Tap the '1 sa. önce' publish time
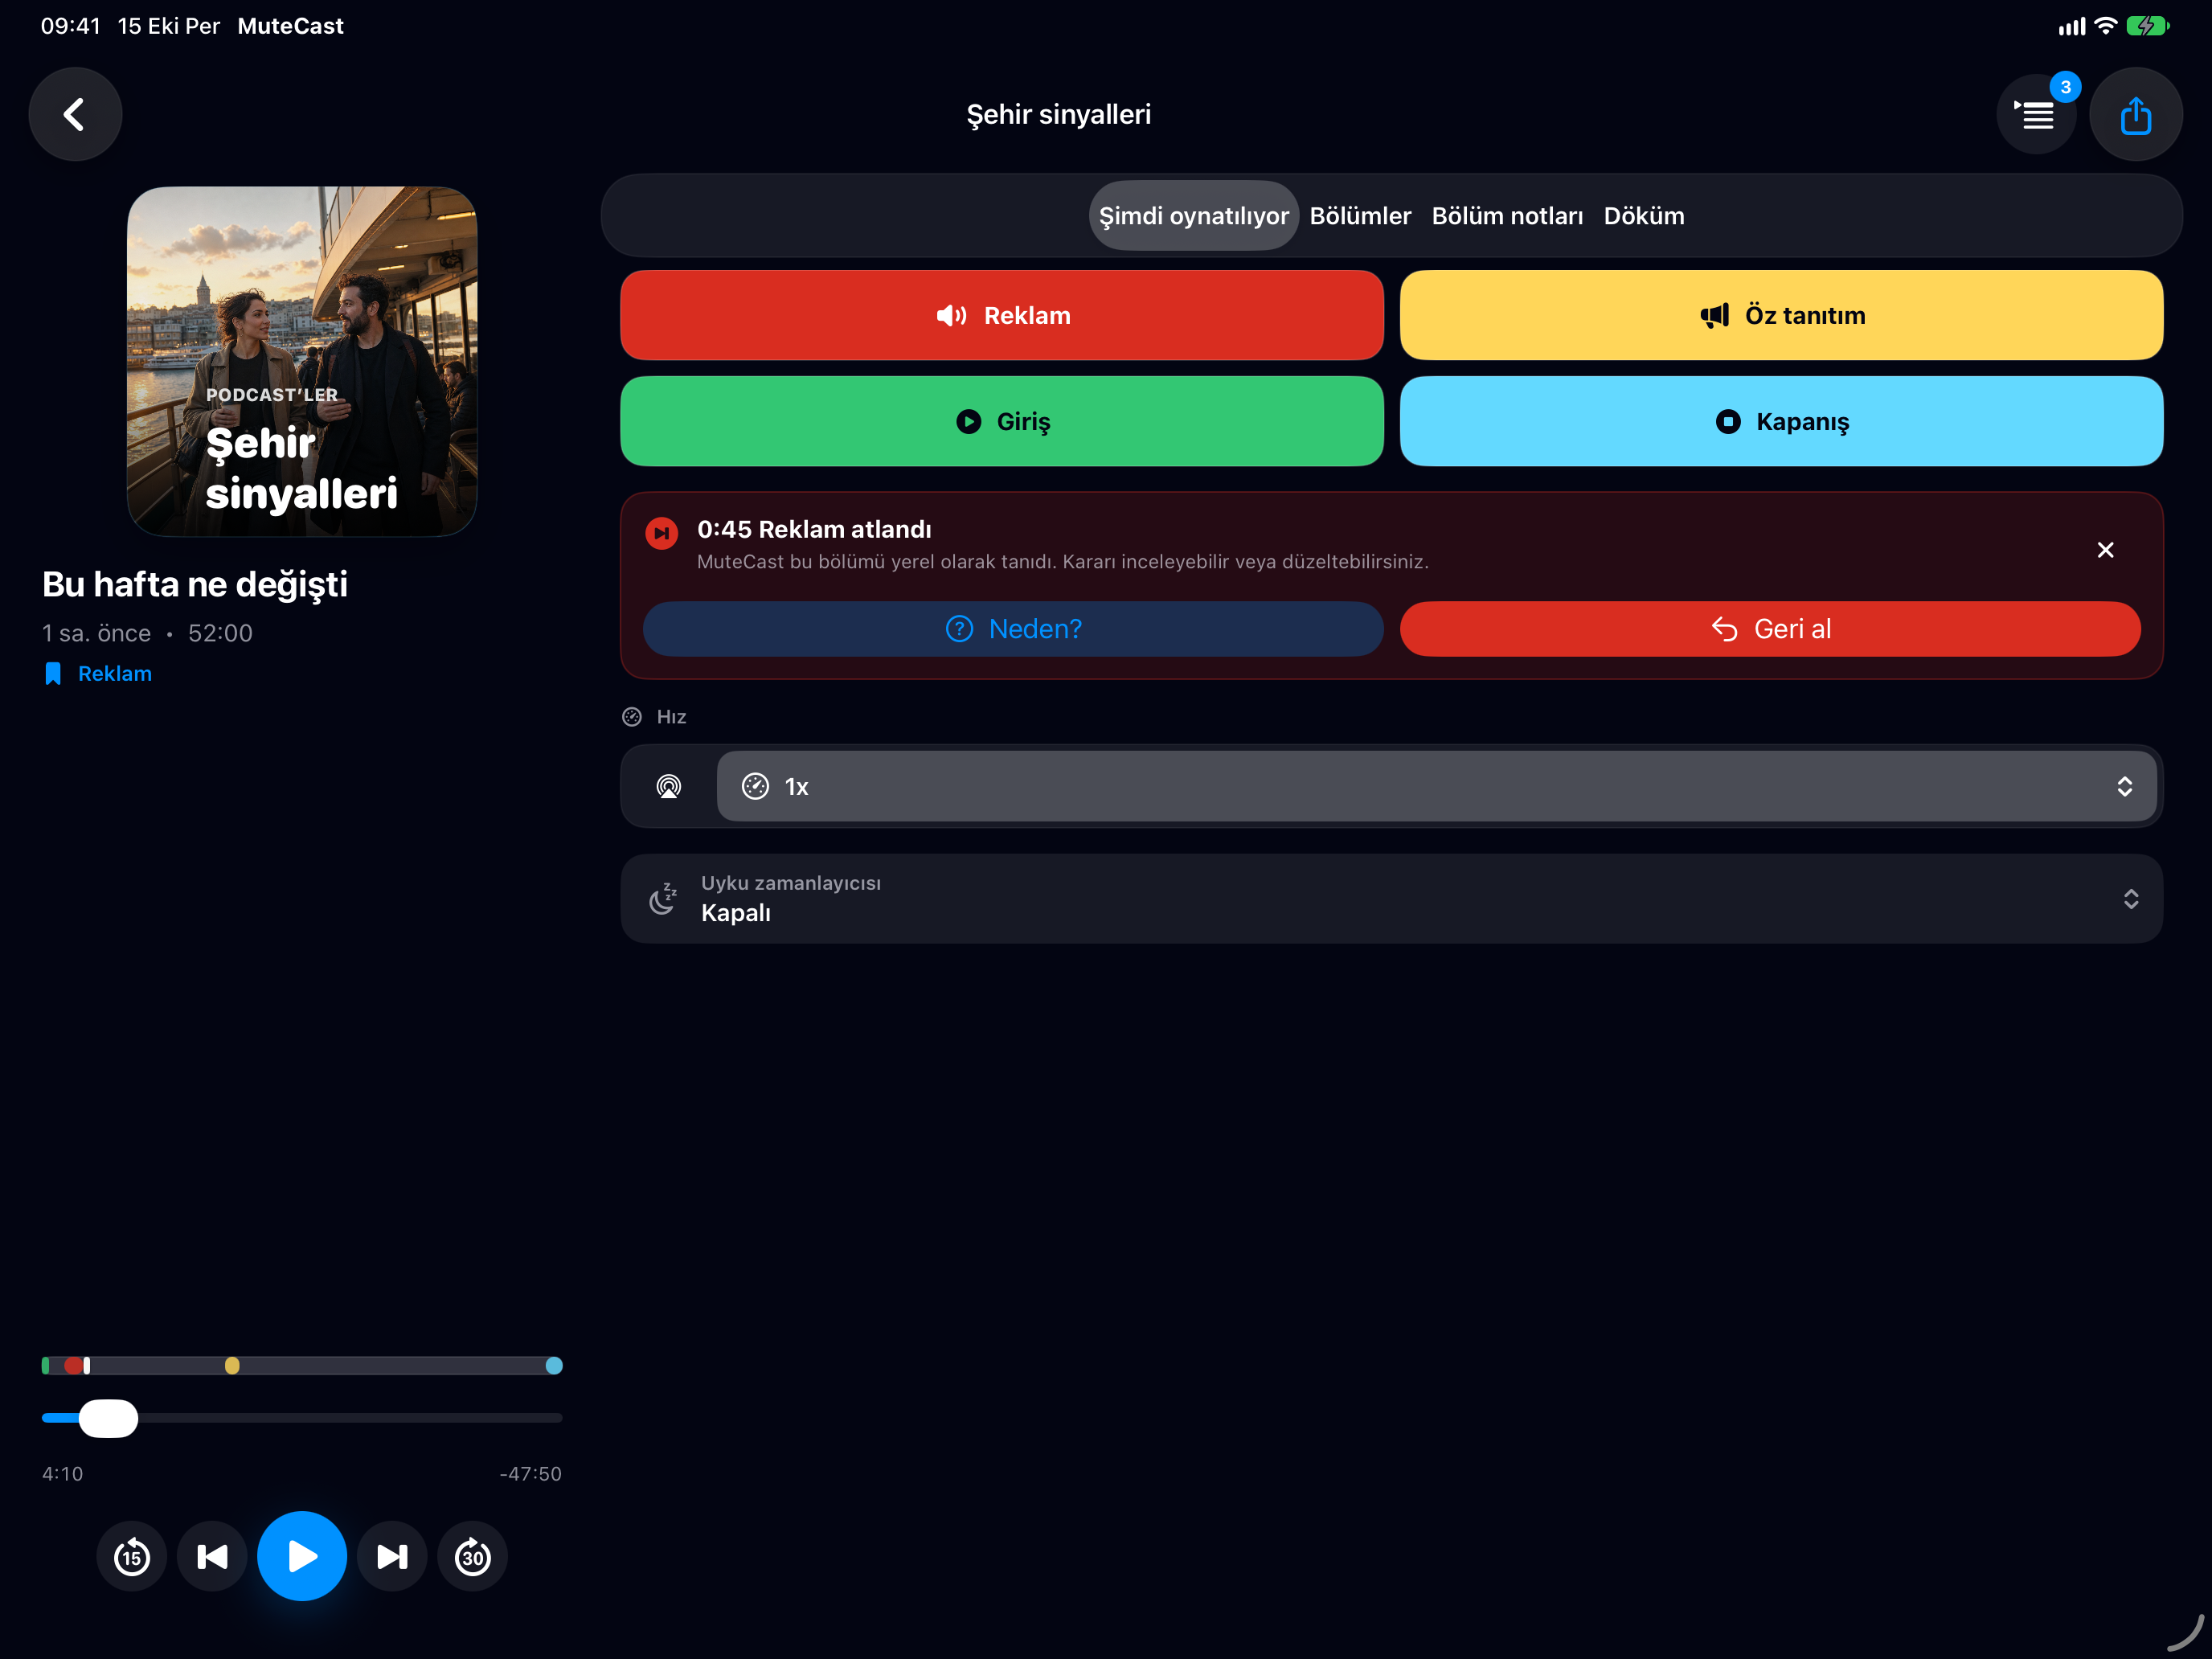 click(96, 633)
